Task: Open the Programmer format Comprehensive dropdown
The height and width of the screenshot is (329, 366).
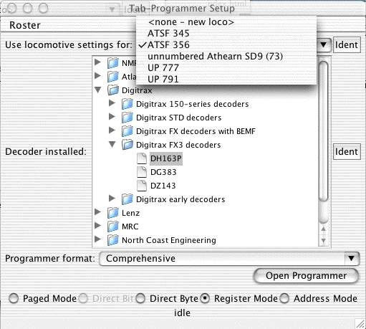Action: 229,259
